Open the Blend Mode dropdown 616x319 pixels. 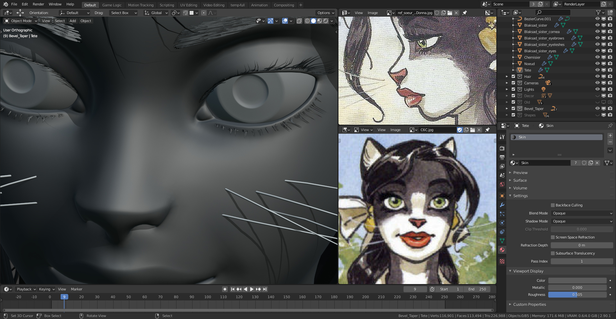[x=582, y=213]
